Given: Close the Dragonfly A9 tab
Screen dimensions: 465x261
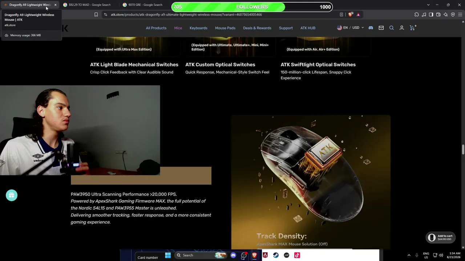Looking at the screenshot, I should [55, 5].
